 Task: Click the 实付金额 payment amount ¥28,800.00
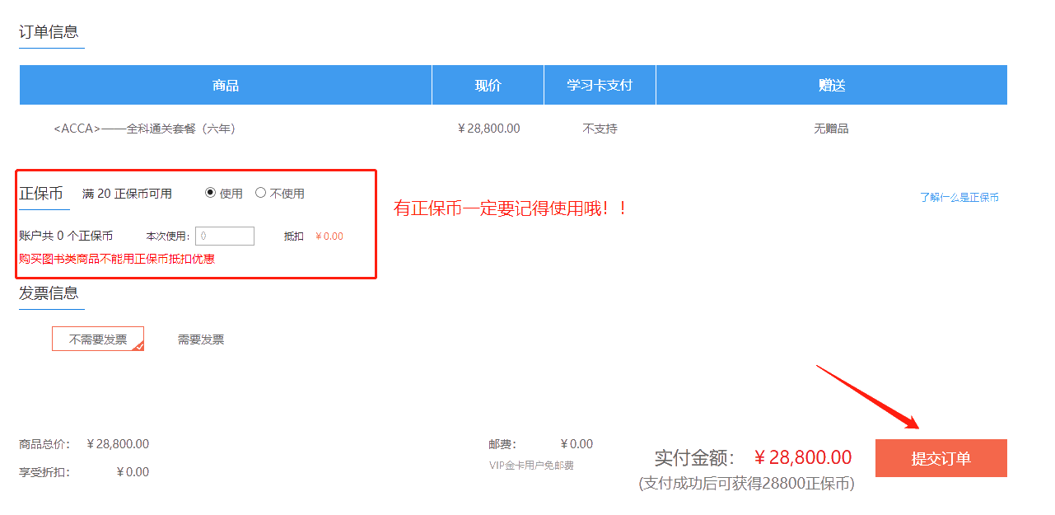[802, 457]
